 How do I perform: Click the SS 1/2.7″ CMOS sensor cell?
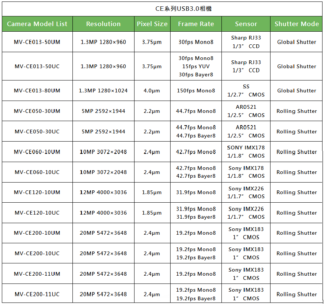pos(246,91)
